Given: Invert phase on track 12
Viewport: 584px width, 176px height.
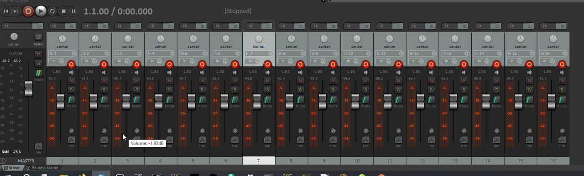Looking at the screenshot, I should pos(432,131).
